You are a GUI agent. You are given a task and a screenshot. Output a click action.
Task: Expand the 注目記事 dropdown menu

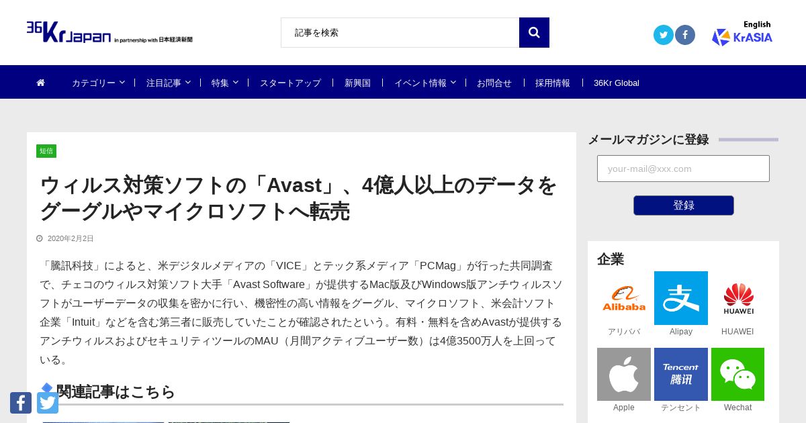click(169, 83)
